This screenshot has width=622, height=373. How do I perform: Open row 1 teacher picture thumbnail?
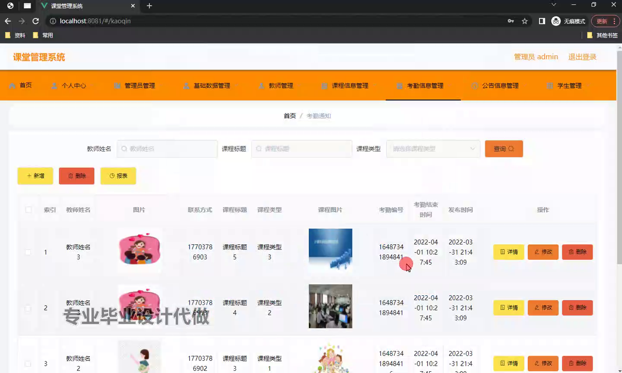[139, 250]
